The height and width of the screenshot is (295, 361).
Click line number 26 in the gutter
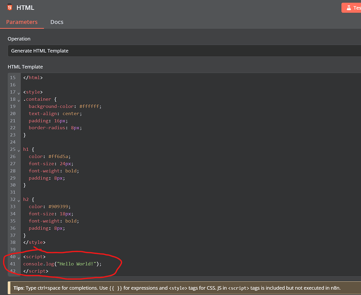point(13,156)
